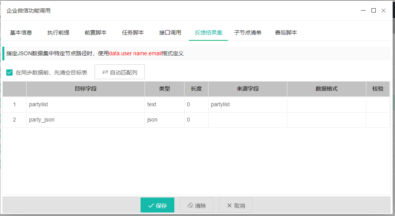
Task: Minimize the 企业微信功能调用 dialog
Action: [x=363, y=11]
